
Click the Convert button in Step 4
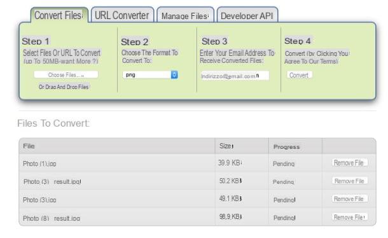tap(299, 75)
